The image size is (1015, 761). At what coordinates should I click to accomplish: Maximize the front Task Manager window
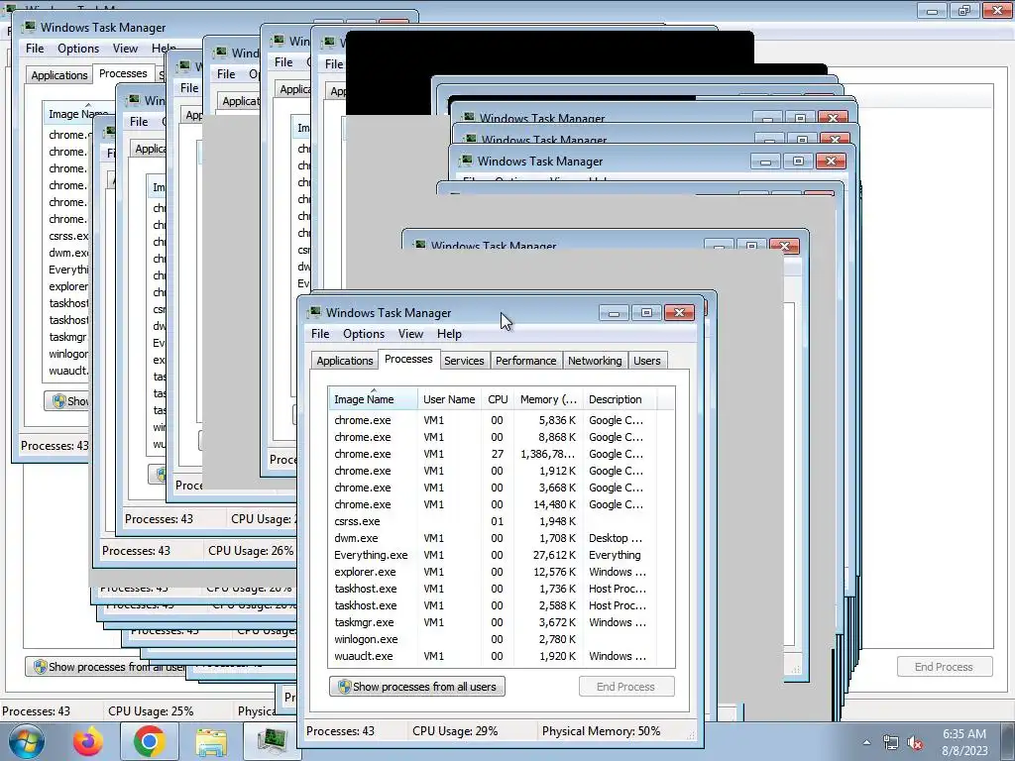(x=646, y=312)
